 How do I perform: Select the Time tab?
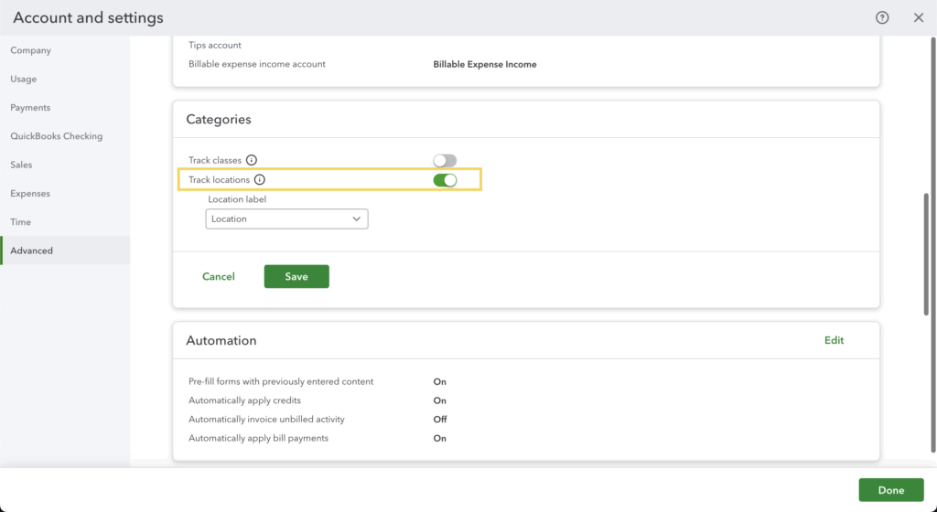click(x=20, y=222)
